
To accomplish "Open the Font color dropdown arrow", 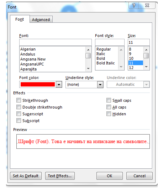I will (x=59, y=84).
